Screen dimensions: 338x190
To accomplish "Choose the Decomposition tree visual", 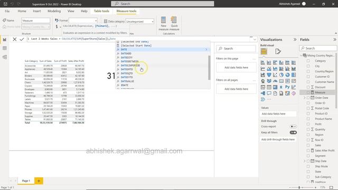I will coord(263,93).
